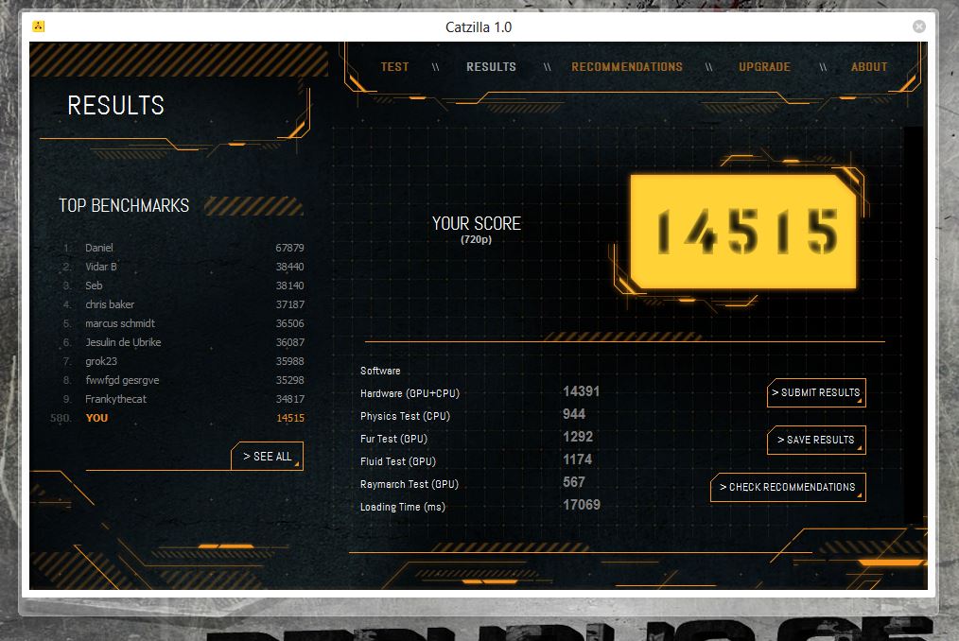This screenshot has width=959, height=641.
Task: Click the Fluid Test value 1174
Action: (577, 459)
